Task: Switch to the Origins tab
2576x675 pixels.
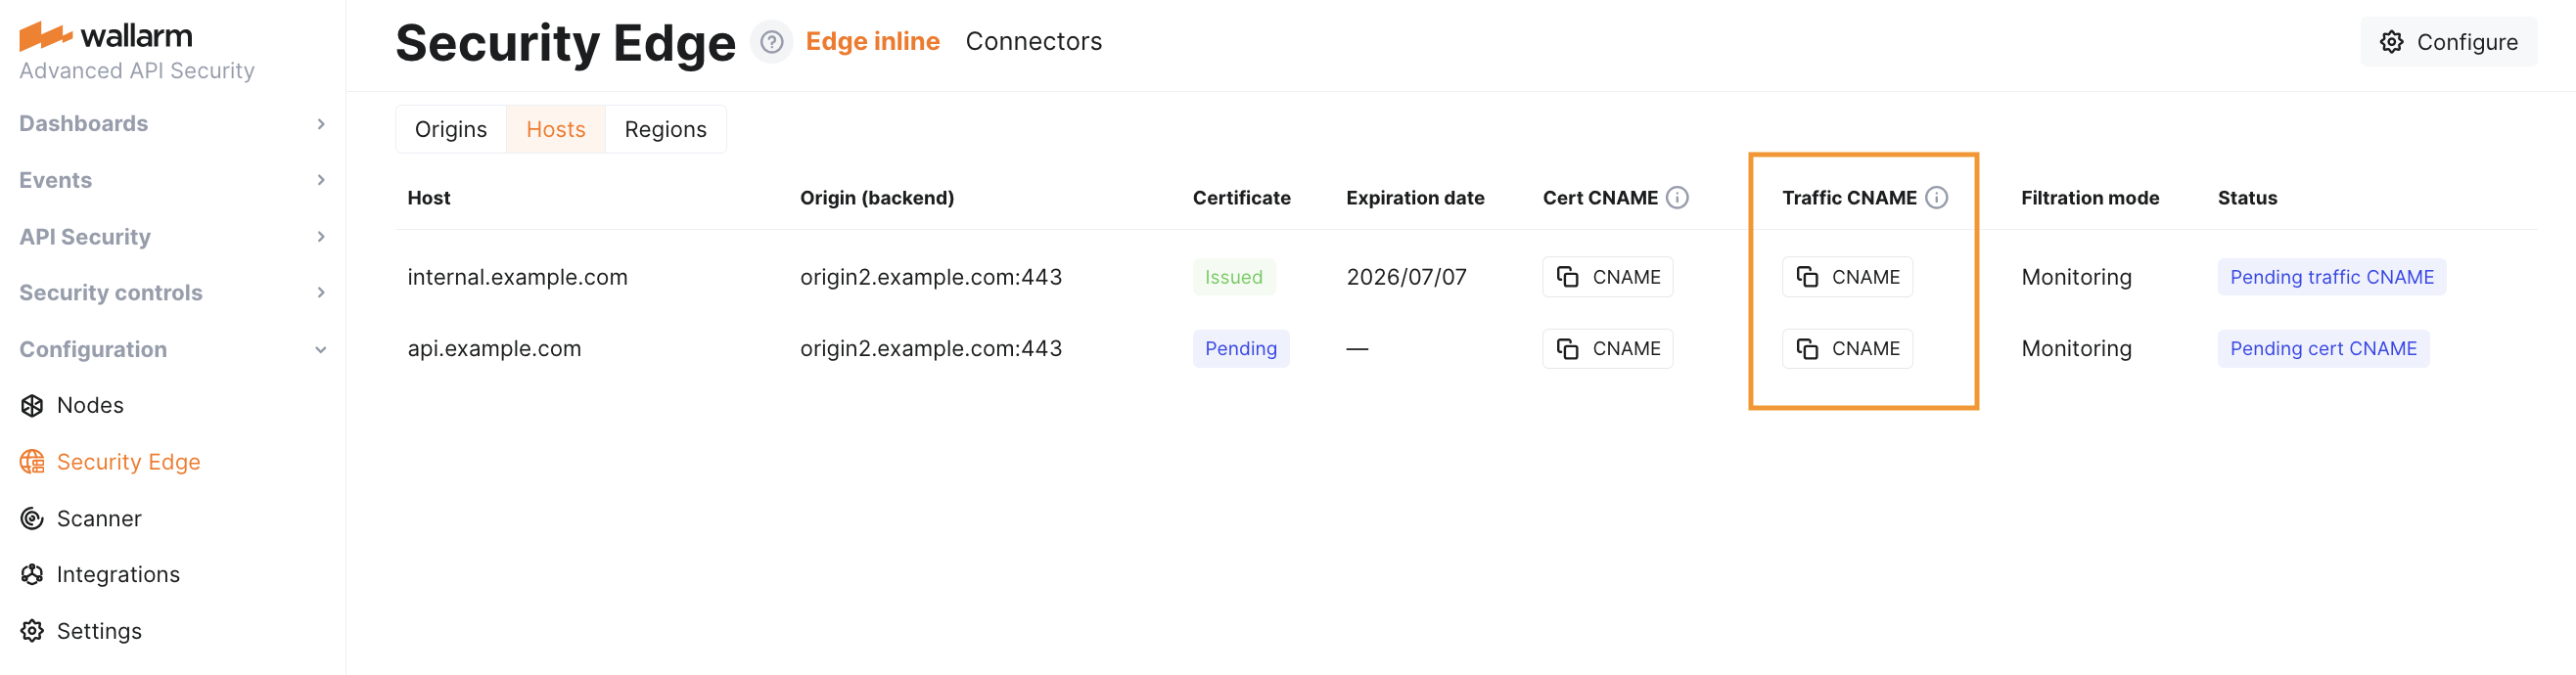Action: pos(451,130)
